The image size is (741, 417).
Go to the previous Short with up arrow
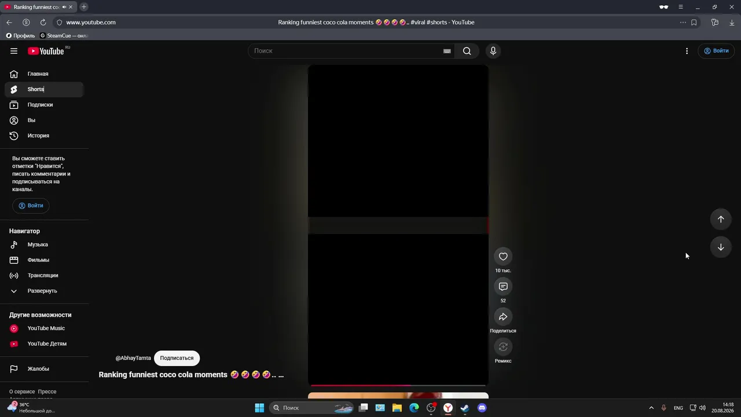721,219
